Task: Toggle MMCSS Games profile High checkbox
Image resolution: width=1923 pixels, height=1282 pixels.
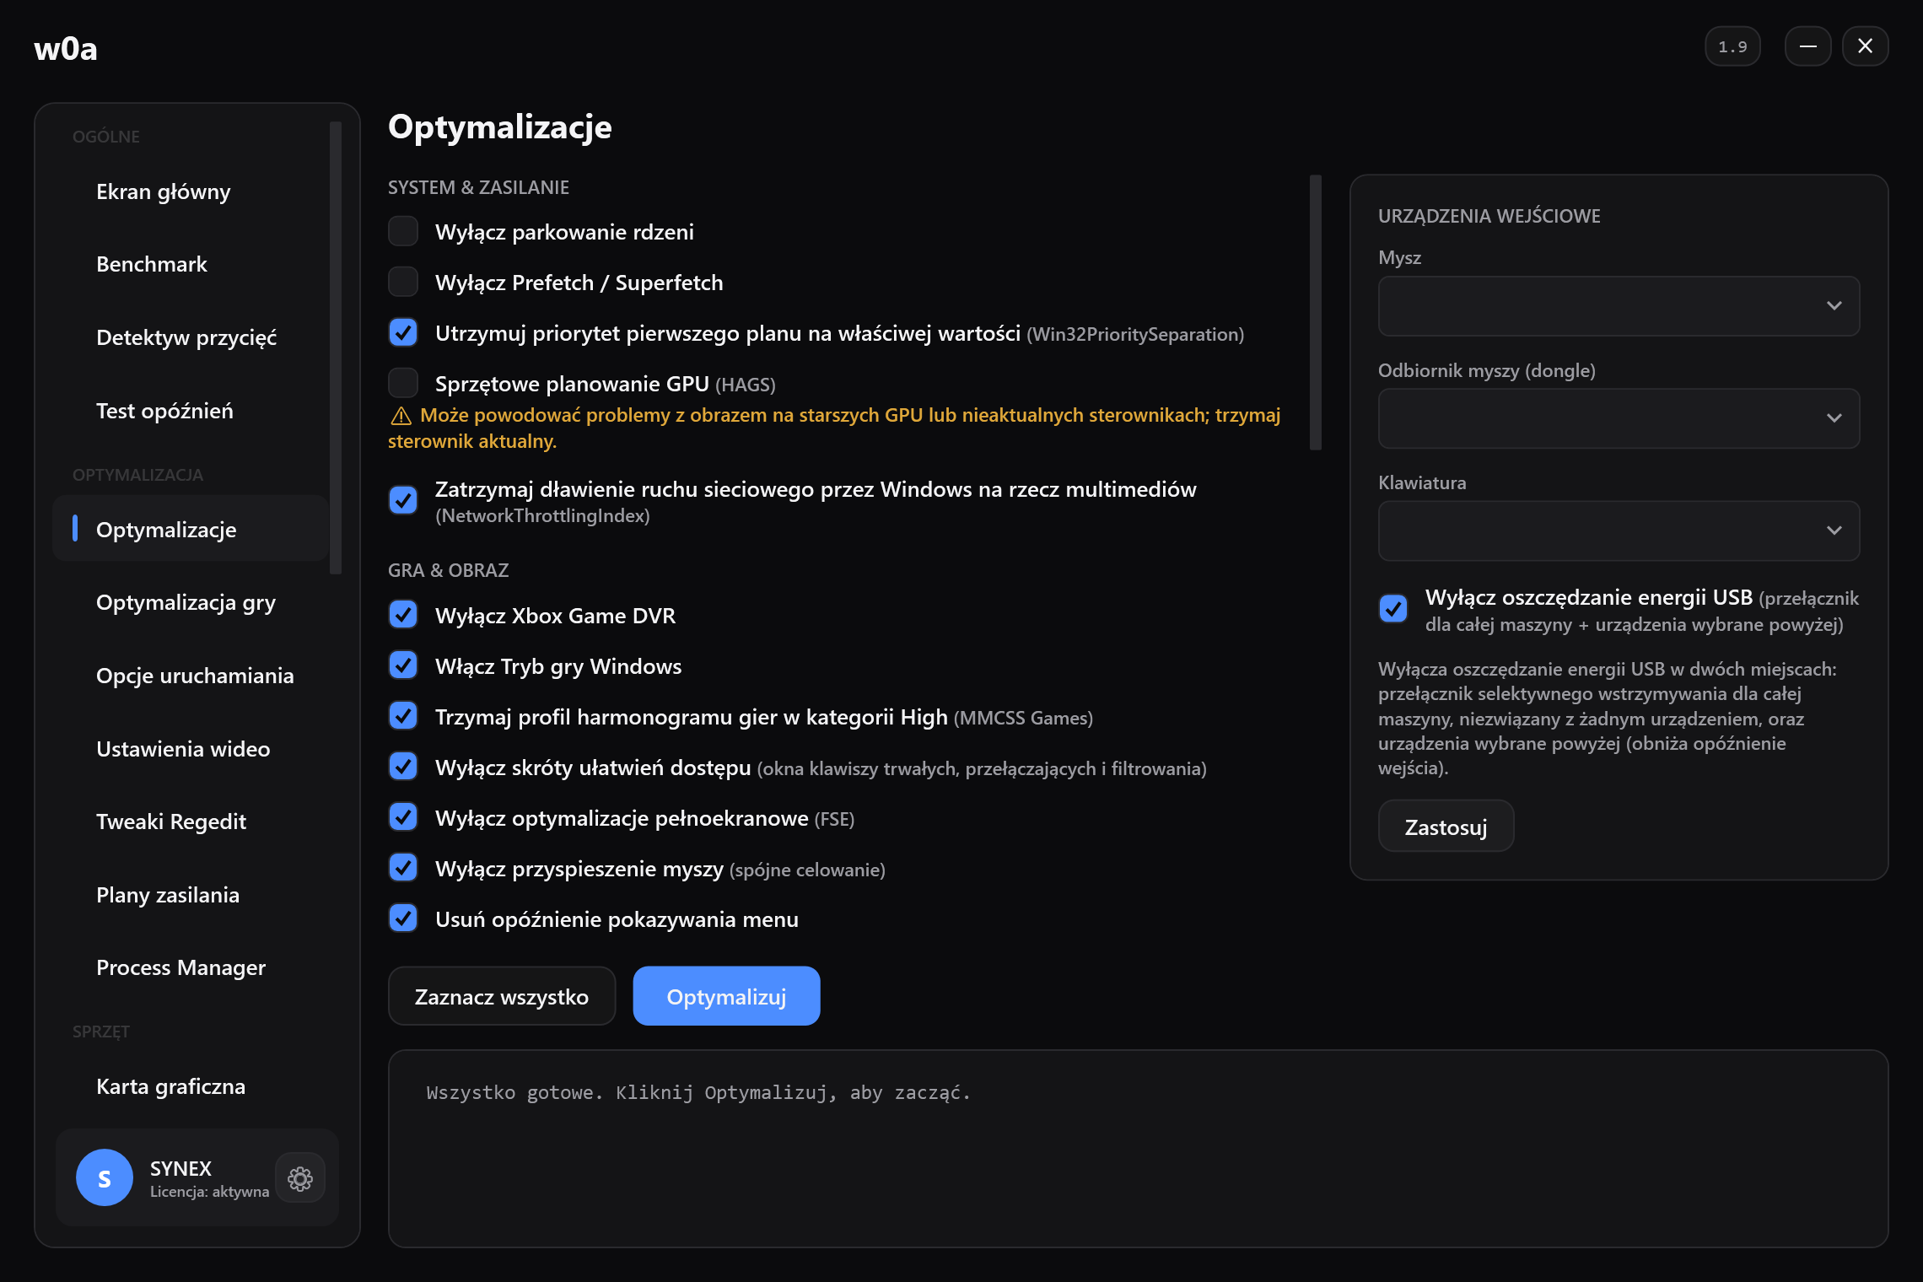Action: pos(403,716)
